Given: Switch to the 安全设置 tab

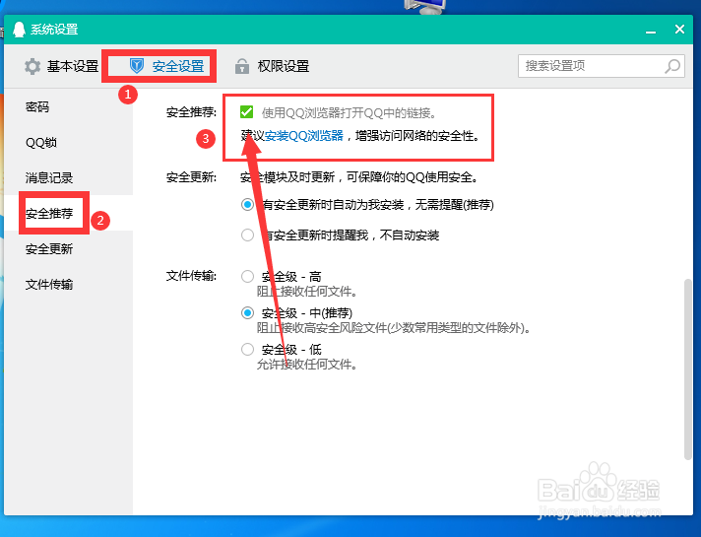Looking at the screenshot, I should click(x=166, y=66).
